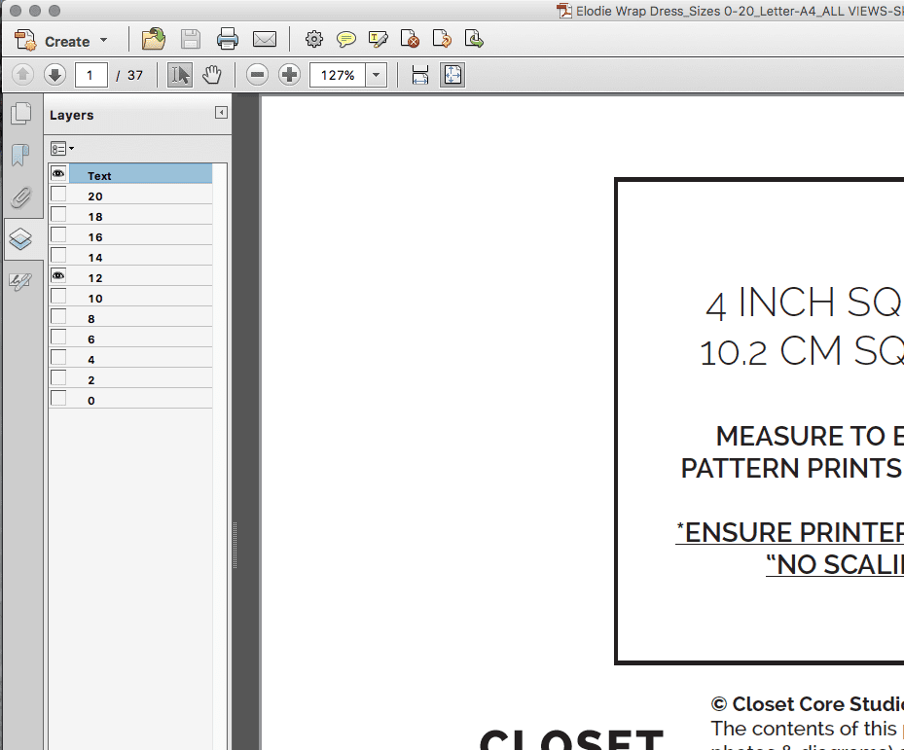Show layer 20

[58, 194]
